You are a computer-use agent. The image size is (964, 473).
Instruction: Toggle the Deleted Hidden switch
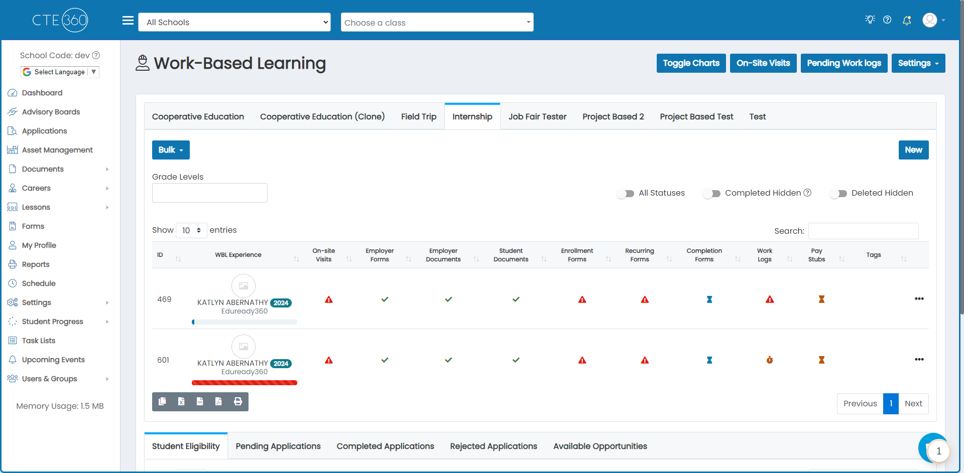(838, 194)
